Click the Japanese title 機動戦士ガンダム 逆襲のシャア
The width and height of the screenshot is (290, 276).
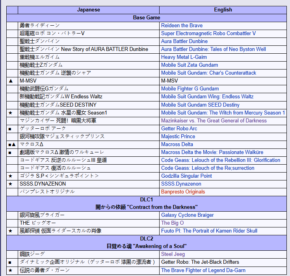tap(55, 73)
